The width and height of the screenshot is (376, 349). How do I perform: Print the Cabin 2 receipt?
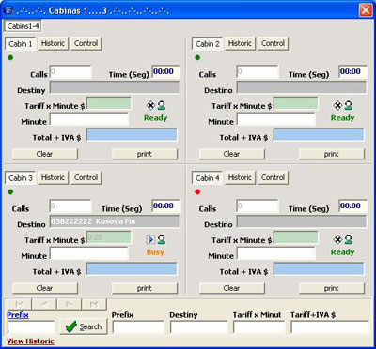(x=332, y=154)
